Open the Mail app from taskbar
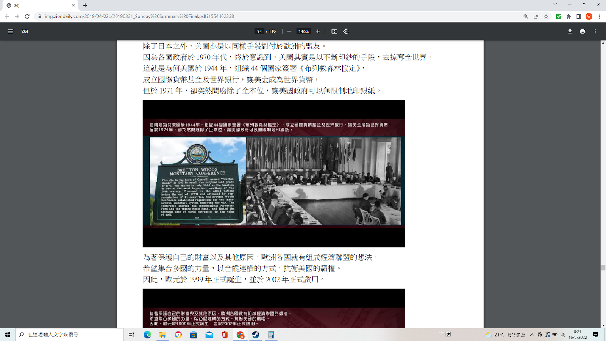606x341 pixels. coord(209,335)
